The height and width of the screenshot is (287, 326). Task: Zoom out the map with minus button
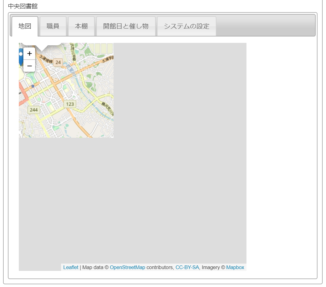(29, 66)
